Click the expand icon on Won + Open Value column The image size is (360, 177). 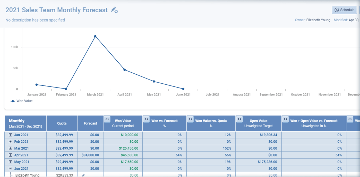[x=286, y=119]
